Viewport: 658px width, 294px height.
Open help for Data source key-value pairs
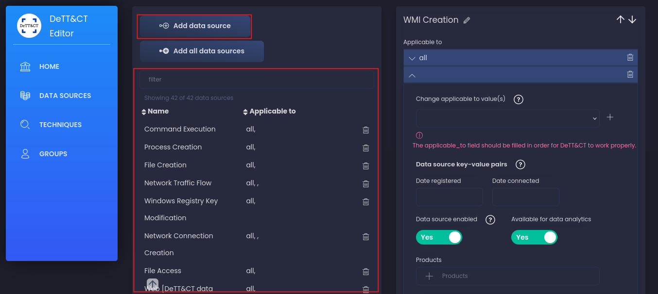(520, 164)
